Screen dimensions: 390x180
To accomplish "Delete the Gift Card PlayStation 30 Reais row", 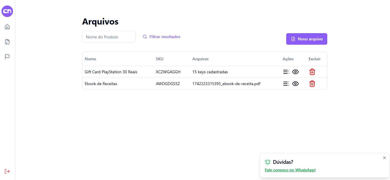I will pyautogui.click(x=312, y=72).
